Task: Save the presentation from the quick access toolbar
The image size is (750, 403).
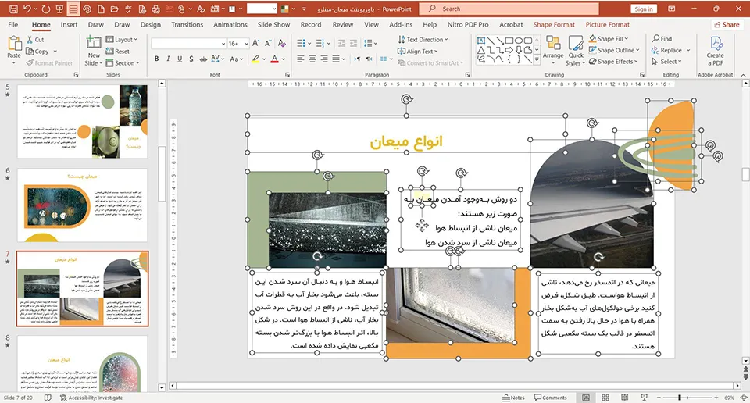Action: point(13,9)
